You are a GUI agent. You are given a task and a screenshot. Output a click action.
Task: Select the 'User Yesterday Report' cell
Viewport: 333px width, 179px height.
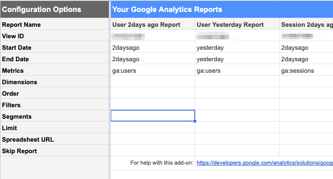coord(237,24)
